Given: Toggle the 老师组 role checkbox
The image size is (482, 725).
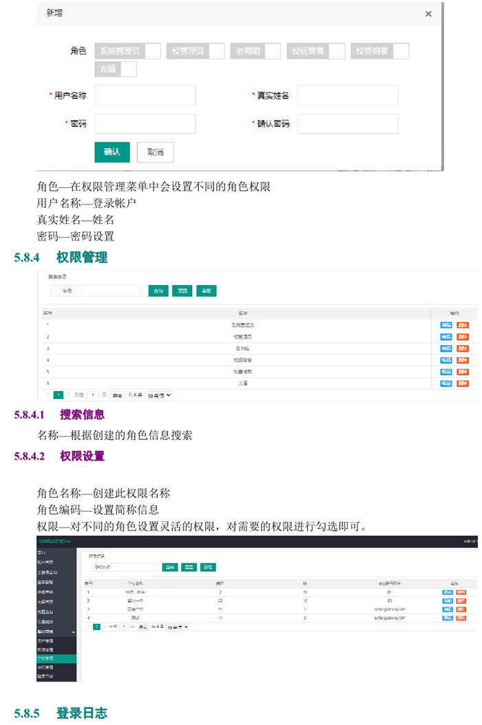Looking at the screenshot, I should coord(272,51).
